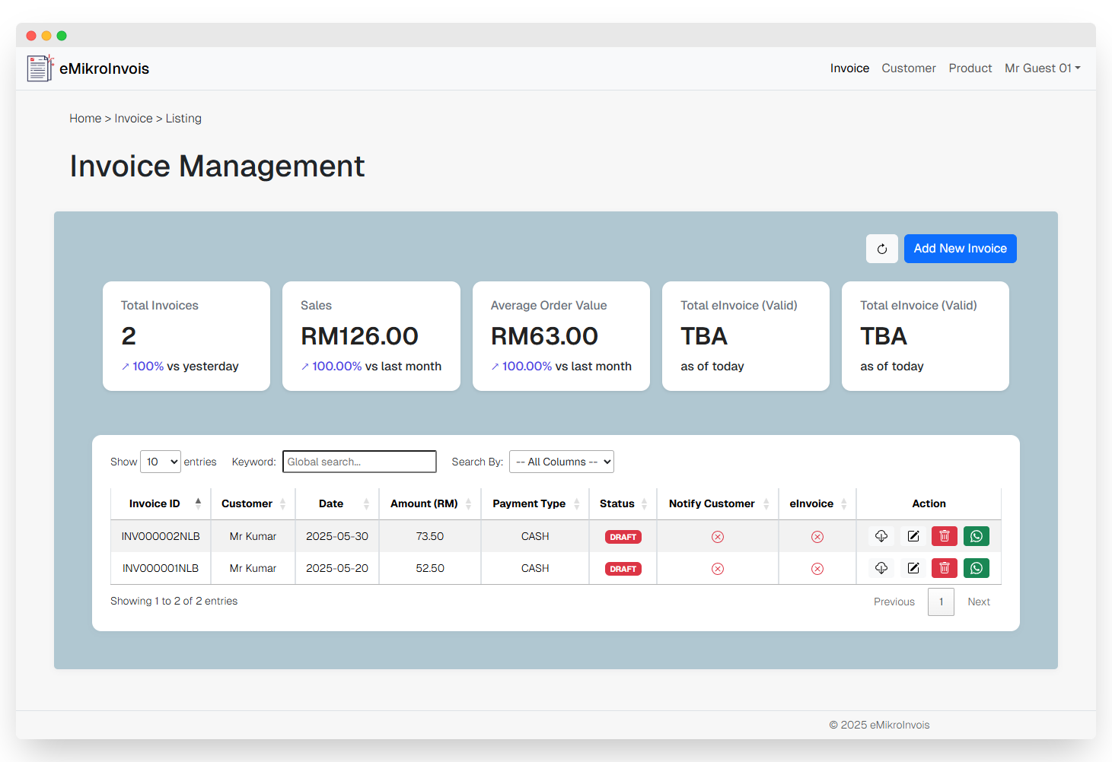Delete invoice INV000001NLB with red trash icon
The height and width of the screenshot is (762, 1112).
coord(944,568)
